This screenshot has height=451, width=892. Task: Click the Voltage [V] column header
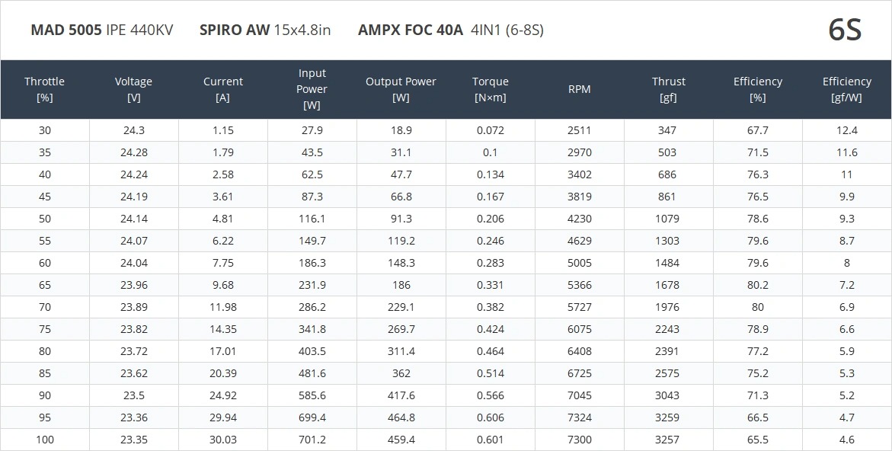point(133,89)
